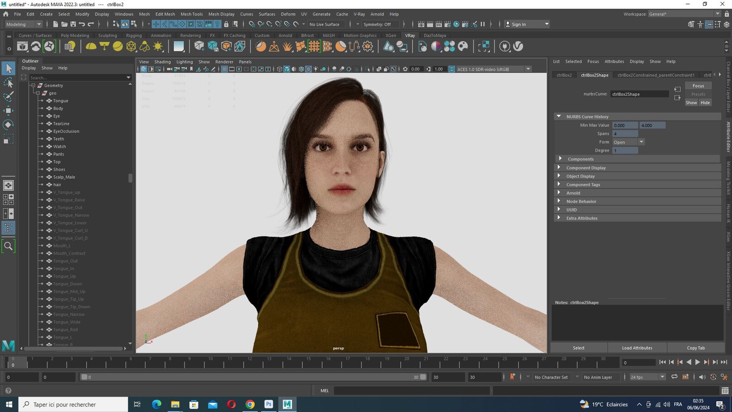
Task: Click the Photoshop icon in taskbar
Action: (269, 404)
